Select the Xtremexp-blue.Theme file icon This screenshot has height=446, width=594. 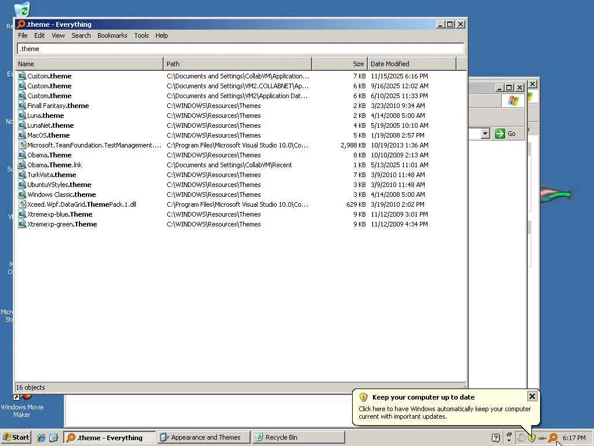pos(22,214)
